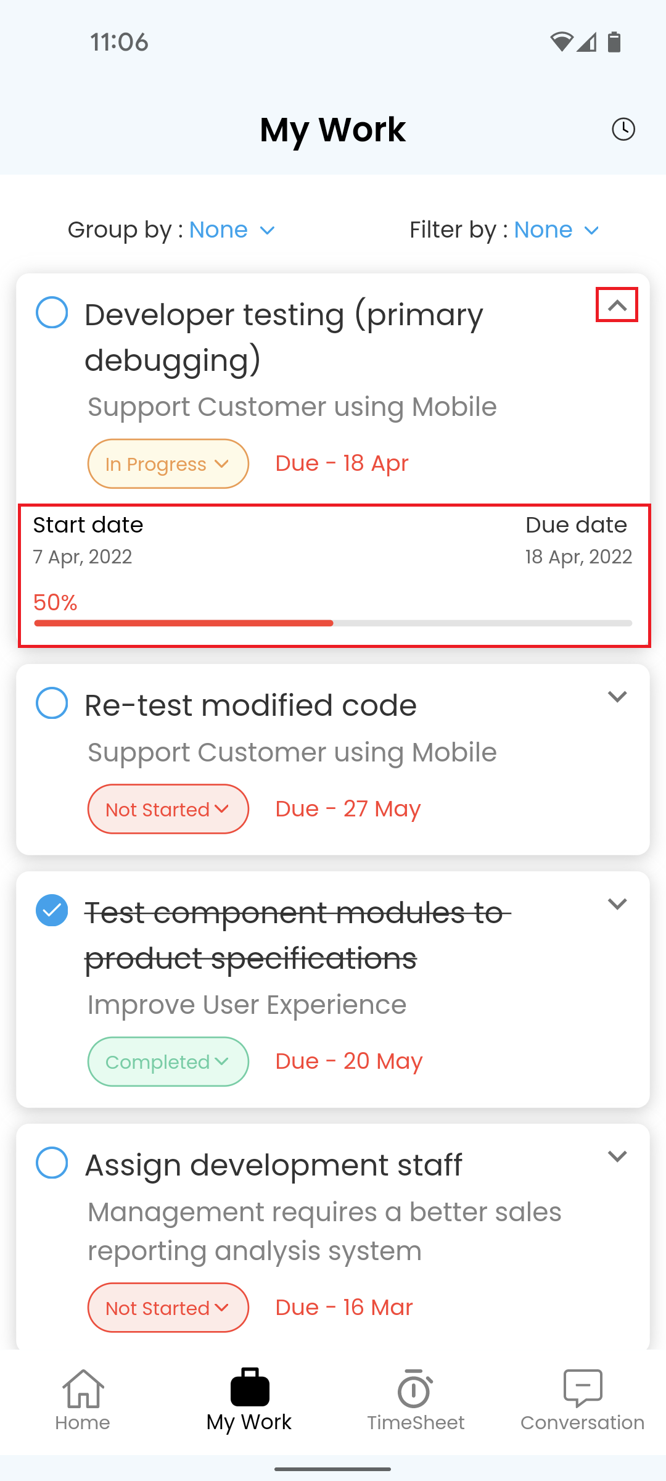This screenshot has width=666, height=1481.
Task: Switch to the TimeSheet tab label
Action: [416, 1422]
